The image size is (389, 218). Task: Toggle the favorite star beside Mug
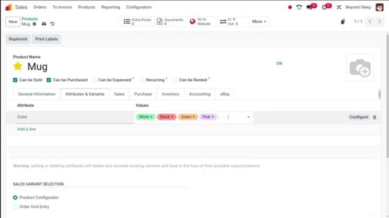18,66
